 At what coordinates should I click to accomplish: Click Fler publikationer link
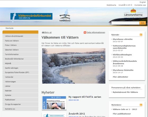[x=122, y=114]
